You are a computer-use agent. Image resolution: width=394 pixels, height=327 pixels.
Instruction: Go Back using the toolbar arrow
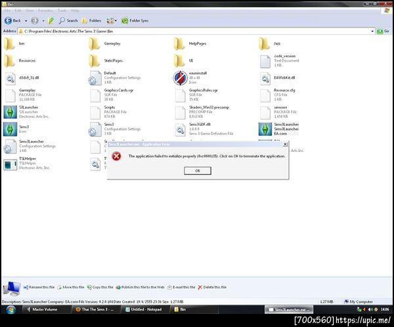pyautogui.click(x=12, y=20)
